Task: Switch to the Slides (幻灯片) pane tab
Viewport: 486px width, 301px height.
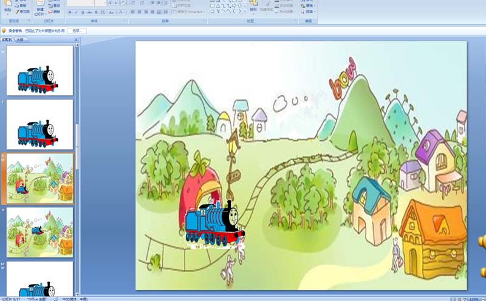Action: (x=7, y=40)
